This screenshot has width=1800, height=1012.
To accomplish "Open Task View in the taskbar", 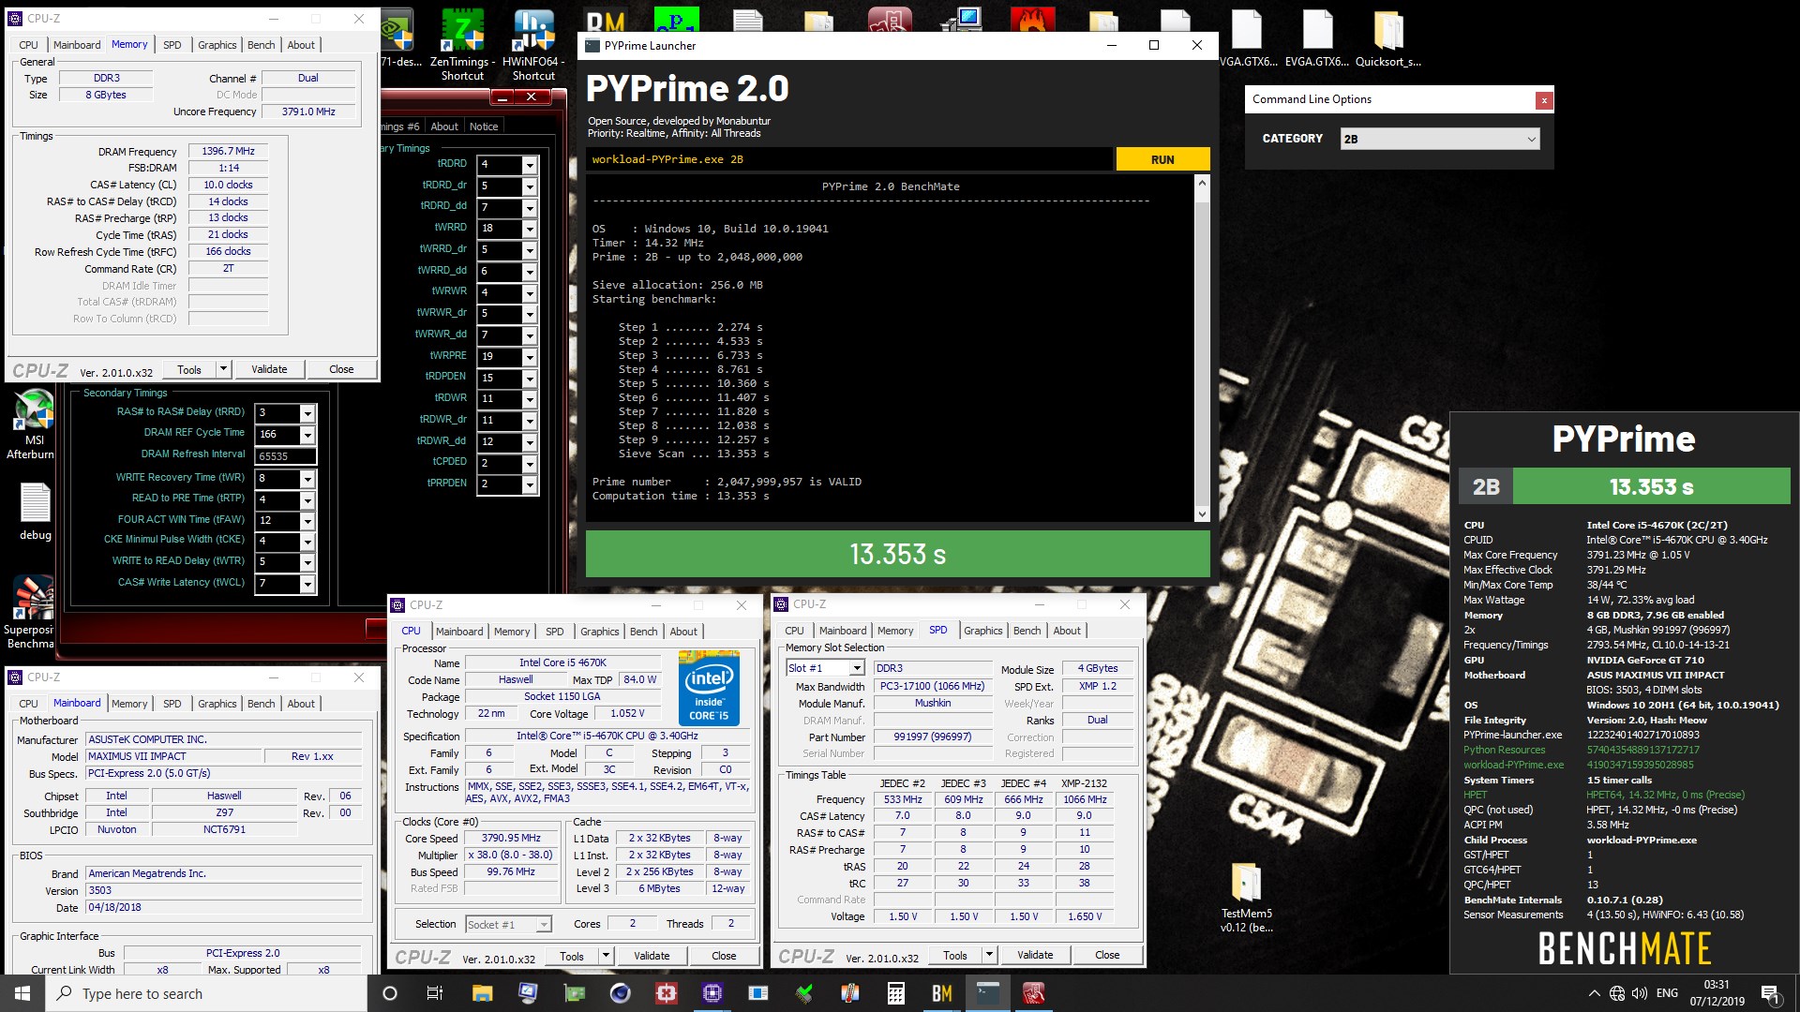I will pos(434,993).
